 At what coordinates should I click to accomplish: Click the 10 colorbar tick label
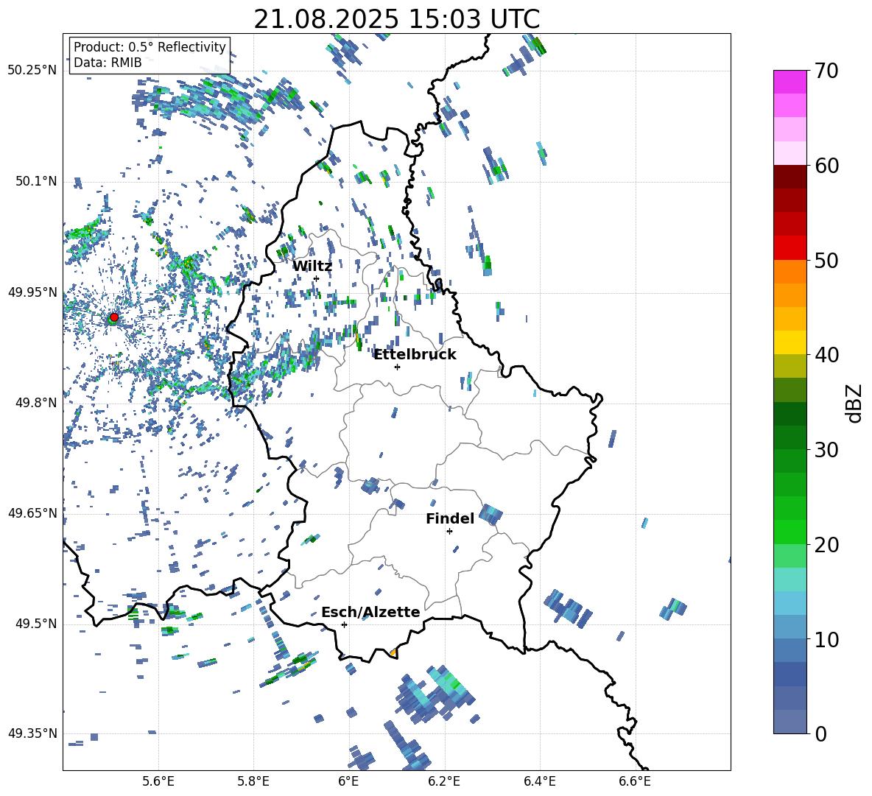tap(826, 640)
